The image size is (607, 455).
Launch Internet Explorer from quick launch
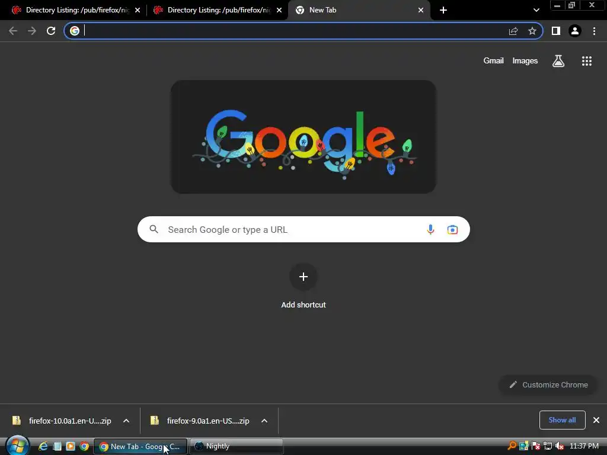43,446
